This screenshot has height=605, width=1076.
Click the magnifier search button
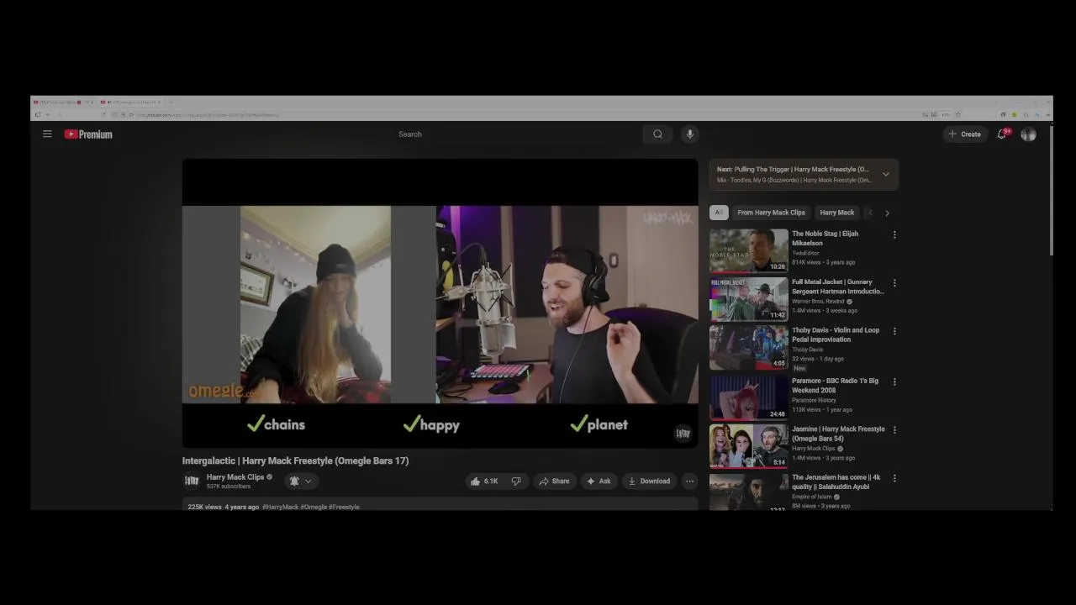tap(657, 134)
